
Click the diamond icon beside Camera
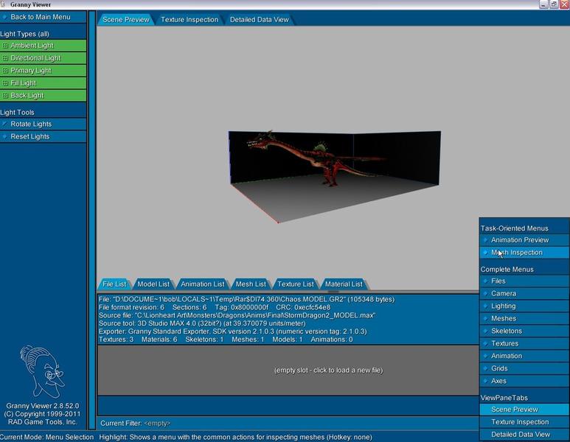(486, 293)
